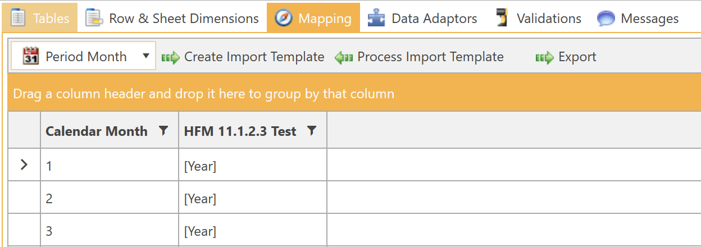Click the Tables tab icon
Viewport: 701px width, 247px height.
click(19, 19)
